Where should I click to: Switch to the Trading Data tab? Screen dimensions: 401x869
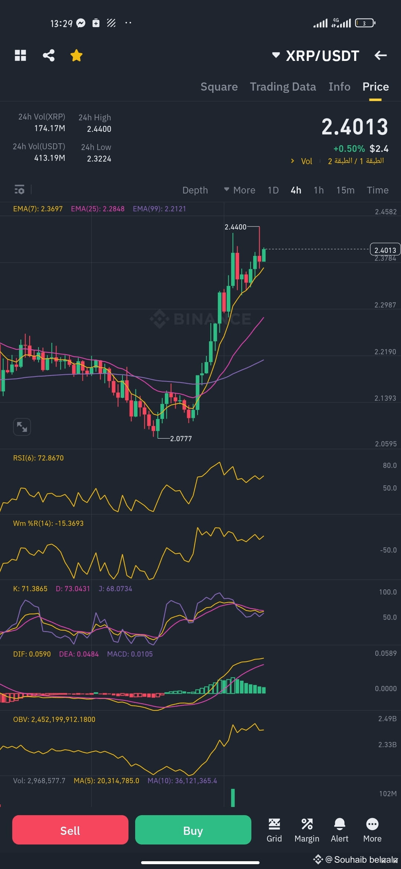[x=283, y=87]
